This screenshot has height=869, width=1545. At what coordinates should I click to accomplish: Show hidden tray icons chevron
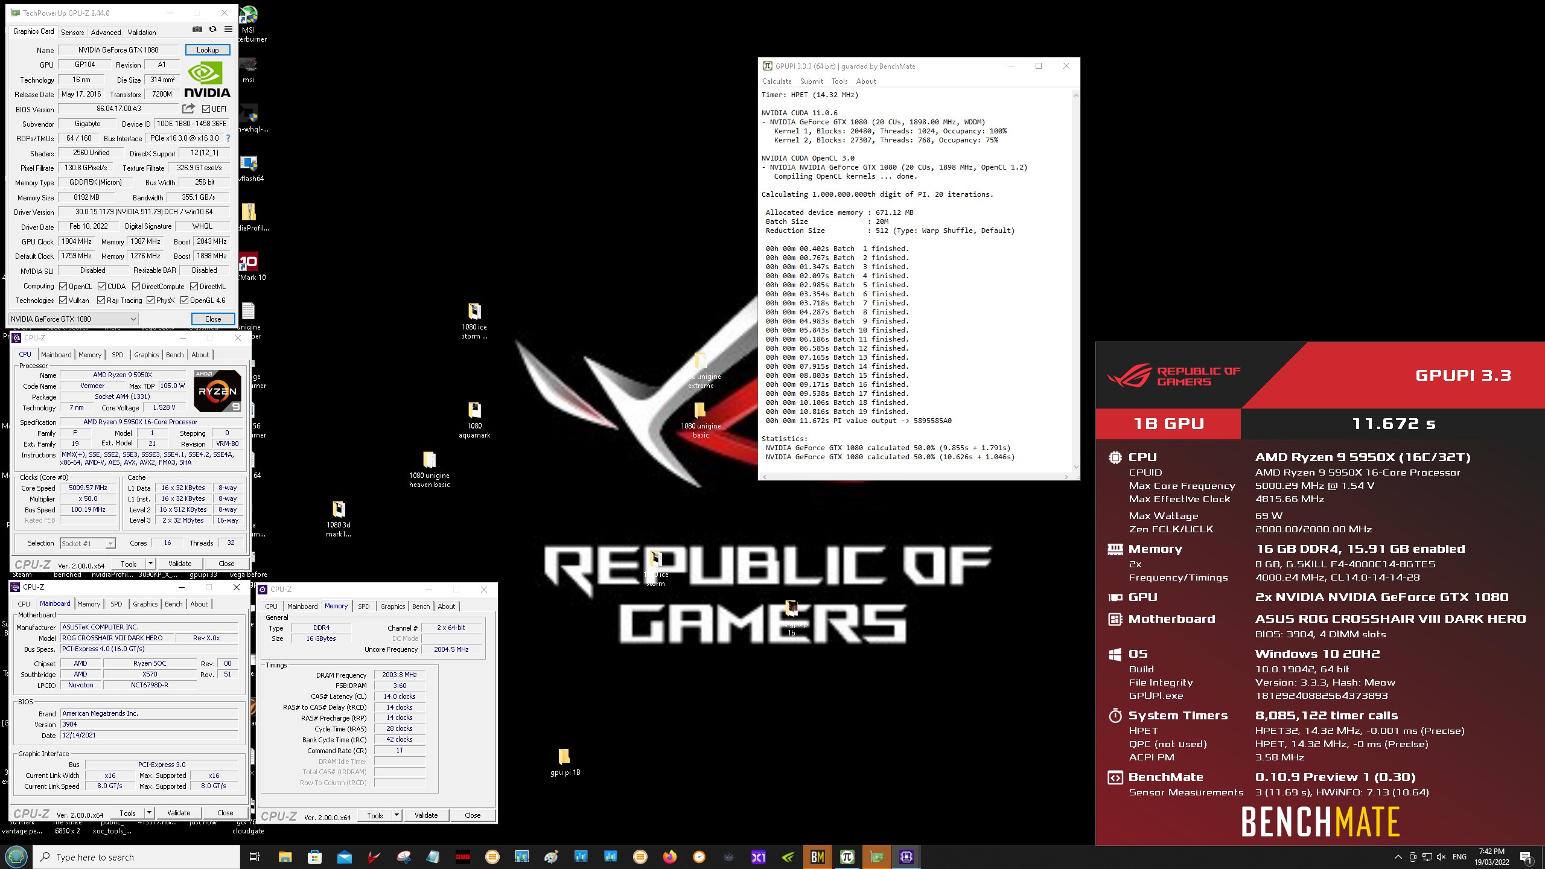click(1398, 857)
